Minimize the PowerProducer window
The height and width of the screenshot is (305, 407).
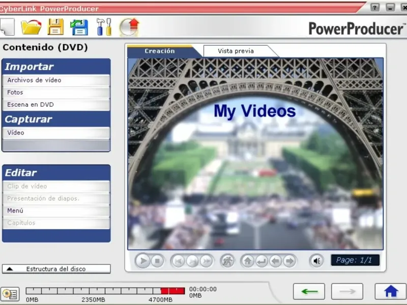(390, 7)
